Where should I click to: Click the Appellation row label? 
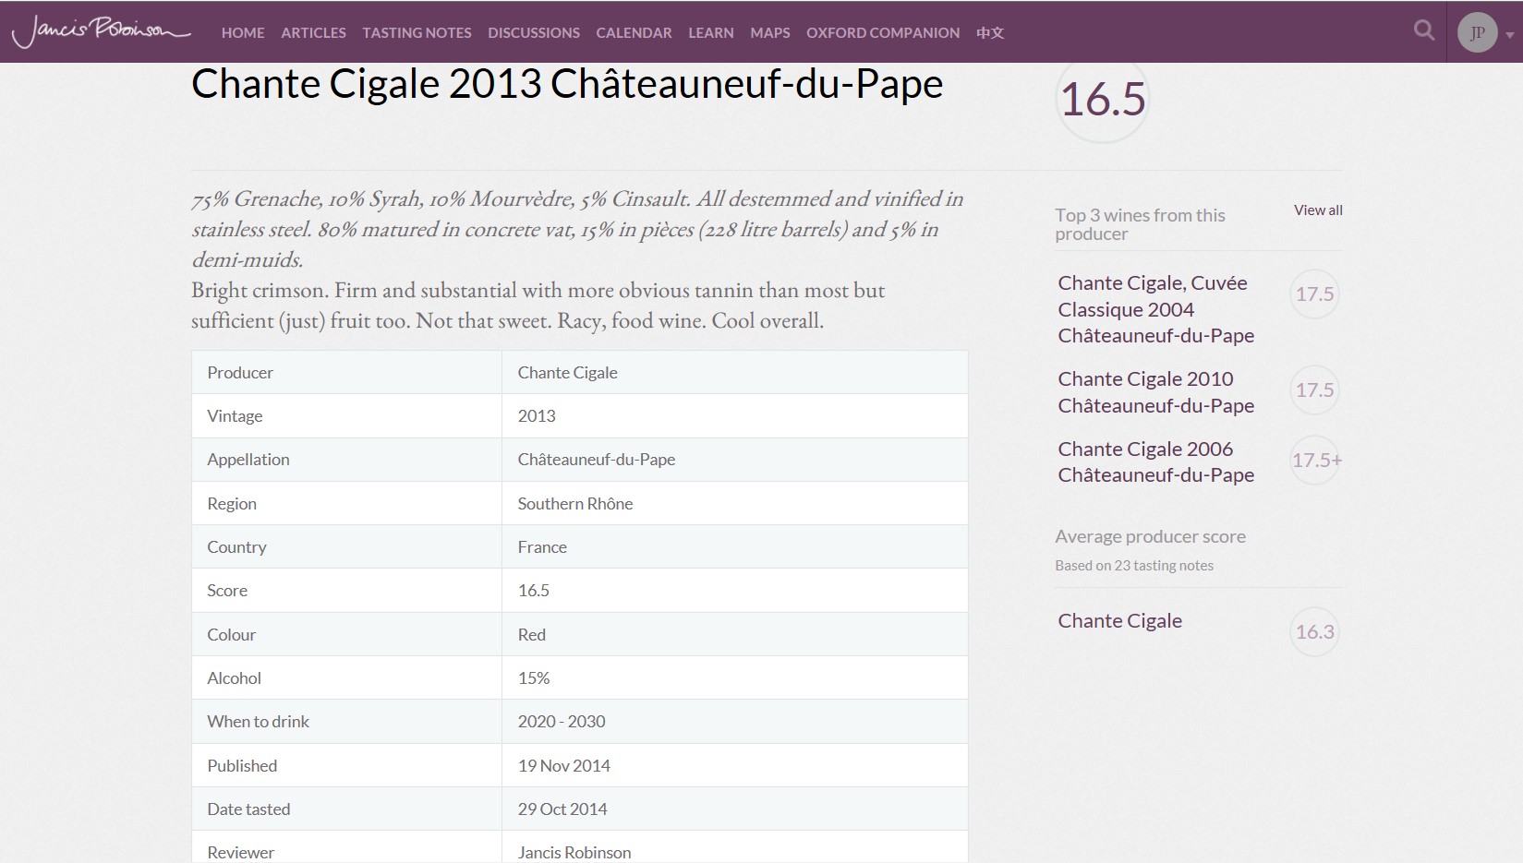click(248, 460)
